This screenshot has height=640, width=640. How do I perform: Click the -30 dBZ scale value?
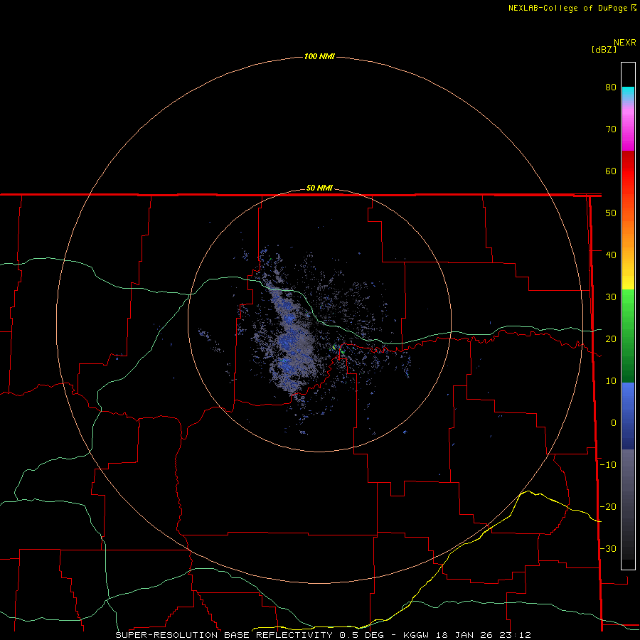pos(608,548)
